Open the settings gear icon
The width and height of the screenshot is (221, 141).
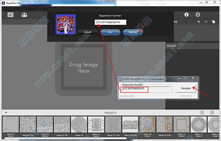pyautogui.click(x=198, y=14)
